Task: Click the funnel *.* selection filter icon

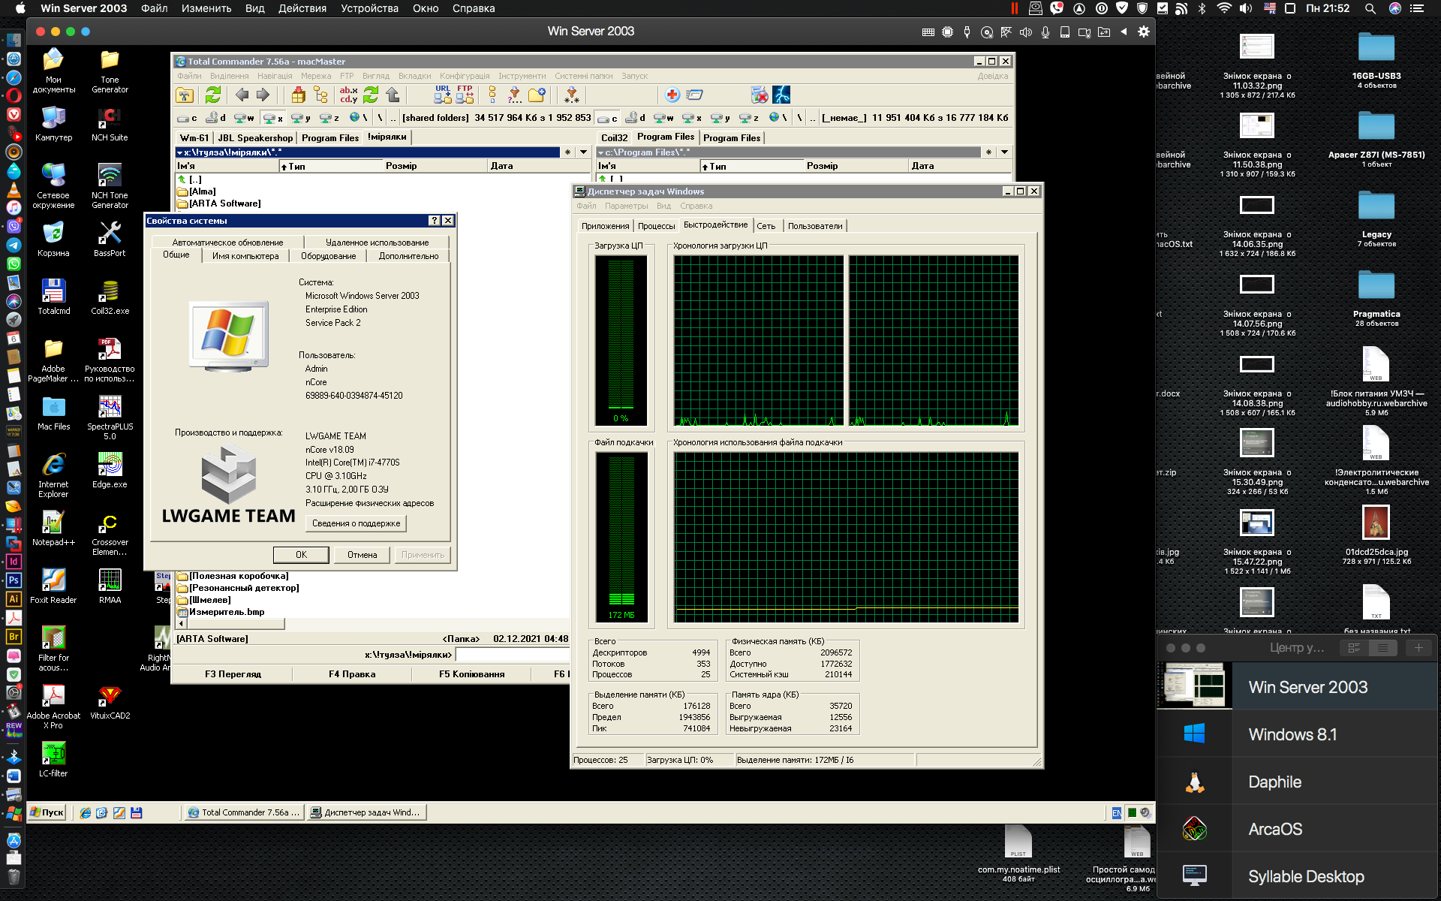Action: (x=572, y=95)
